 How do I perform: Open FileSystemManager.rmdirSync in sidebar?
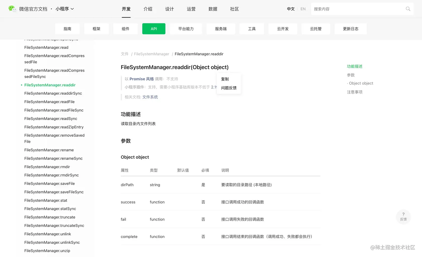[51, 175]
